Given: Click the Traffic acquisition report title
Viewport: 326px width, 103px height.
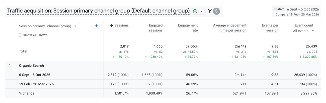Looking at the screenshot, I should click(98, 11).
